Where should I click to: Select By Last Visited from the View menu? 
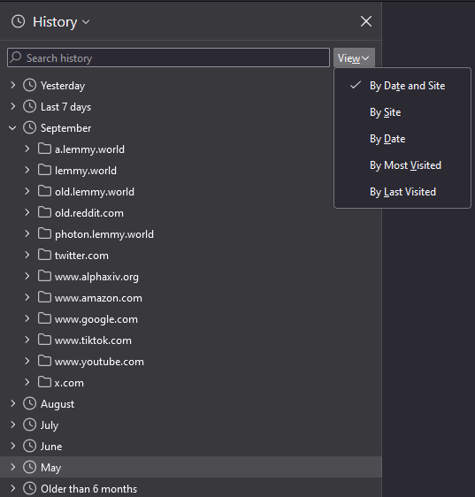402,192
